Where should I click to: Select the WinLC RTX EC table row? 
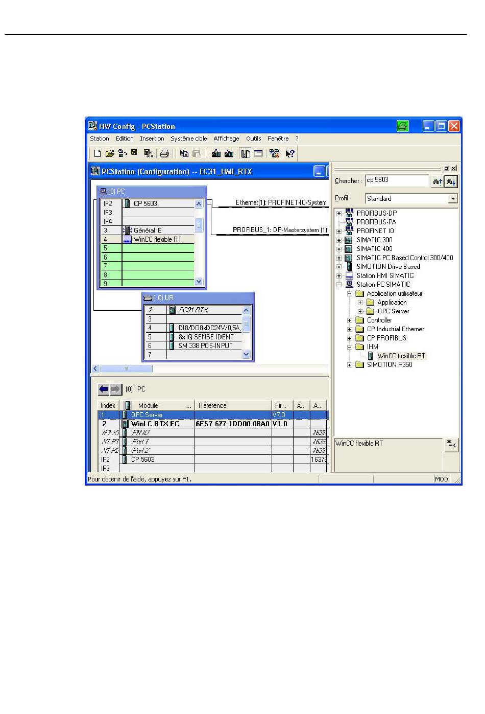[x=213, y=424]
